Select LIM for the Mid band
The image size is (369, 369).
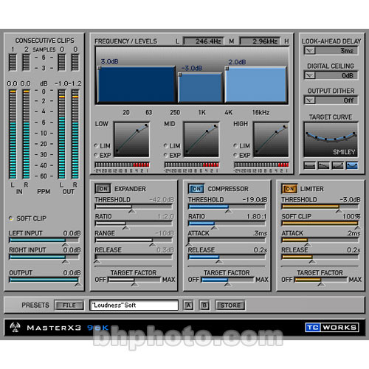tap(166, 146)
